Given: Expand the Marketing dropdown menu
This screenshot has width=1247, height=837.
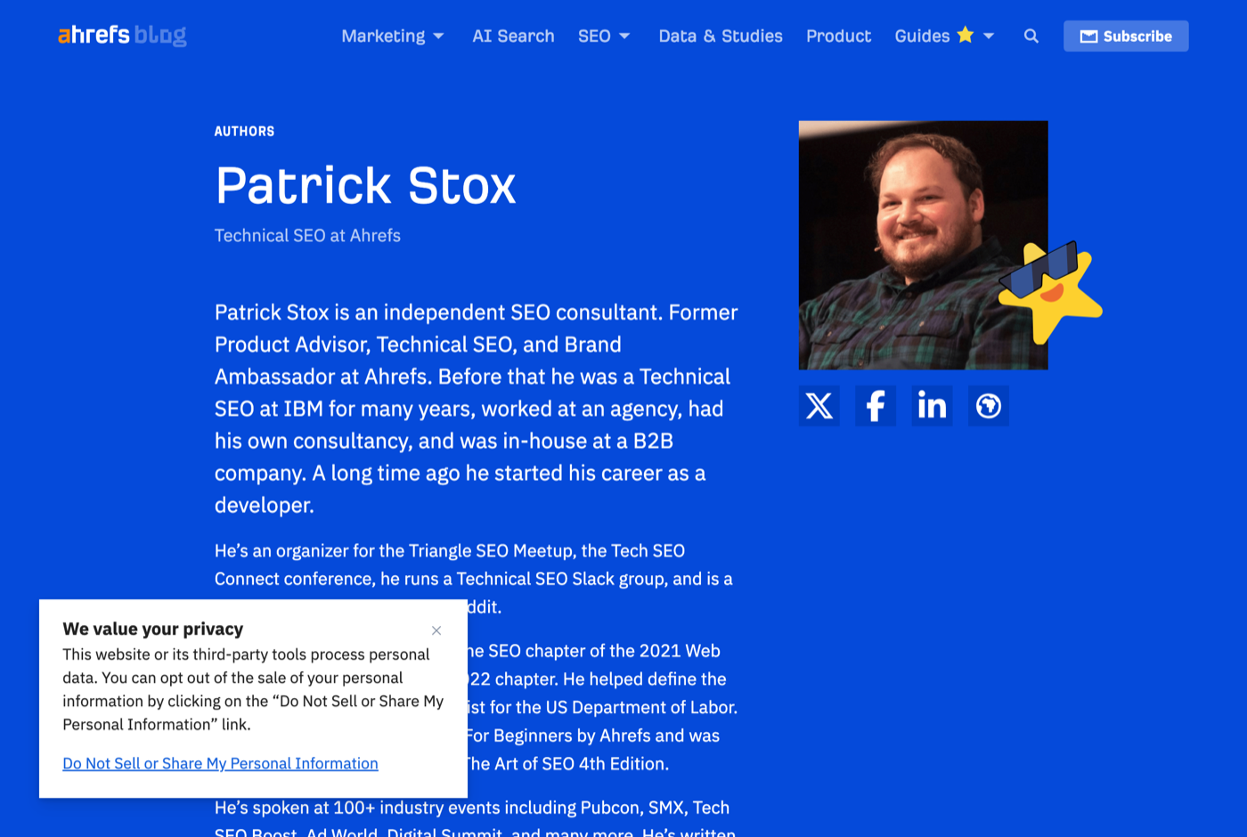Looking at the screenshot, I should (393, 37).
